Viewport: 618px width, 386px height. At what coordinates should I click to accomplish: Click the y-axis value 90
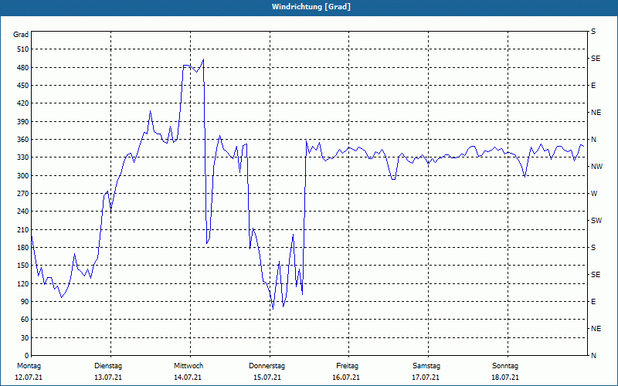click(25, 302)
